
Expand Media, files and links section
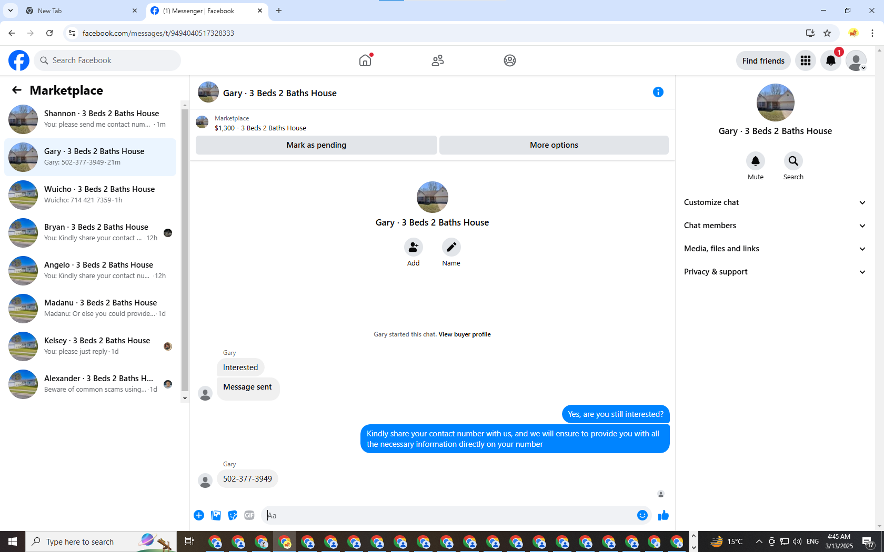tap(775, 249)
